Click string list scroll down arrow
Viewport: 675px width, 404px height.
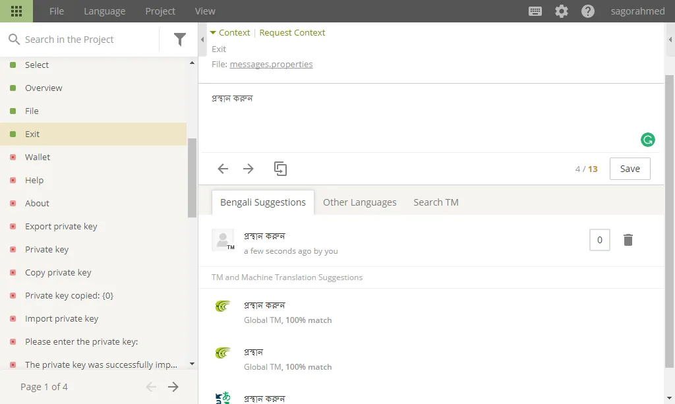(x=192, y=364)
